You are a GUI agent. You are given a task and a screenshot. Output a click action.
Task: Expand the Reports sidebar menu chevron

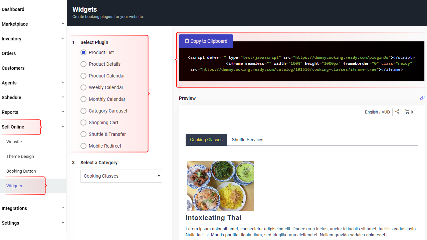point(63,112)
